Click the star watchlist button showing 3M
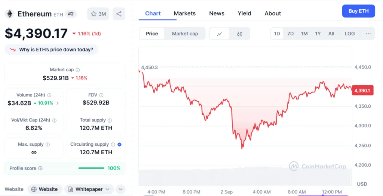383x196 pixels. [x=98, y=14]
